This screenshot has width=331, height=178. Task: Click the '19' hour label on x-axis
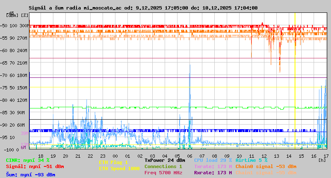[53, 156]
